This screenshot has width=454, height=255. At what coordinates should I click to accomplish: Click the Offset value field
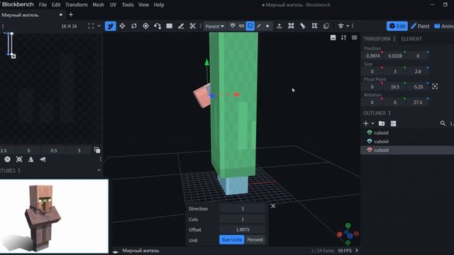(x=243, y=229)
